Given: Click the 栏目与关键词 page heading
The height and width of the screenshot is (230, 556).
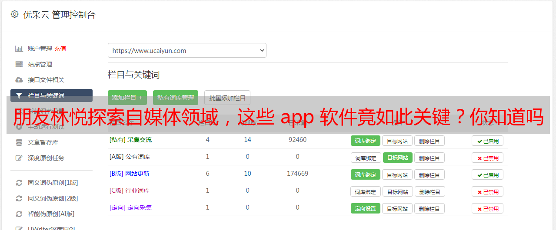Looking at the screenshot, I should coord(133,75).
